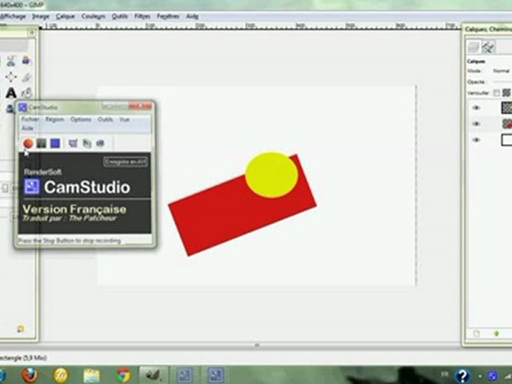Open the Image menu in GIMP
This screenshot has width=512, height=384.
[x=41, y=16]
